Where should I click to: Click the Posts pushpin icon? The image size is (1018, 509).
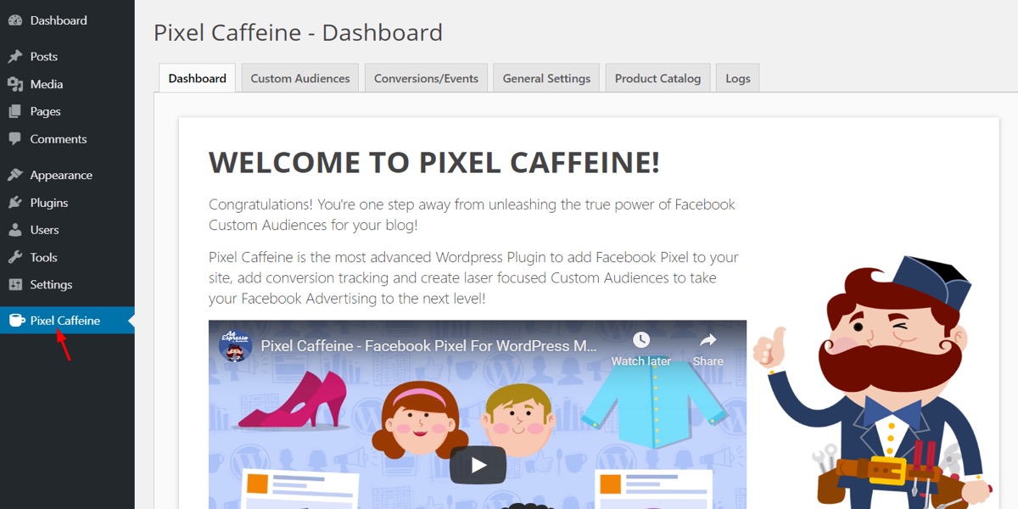tap(15, 57)
